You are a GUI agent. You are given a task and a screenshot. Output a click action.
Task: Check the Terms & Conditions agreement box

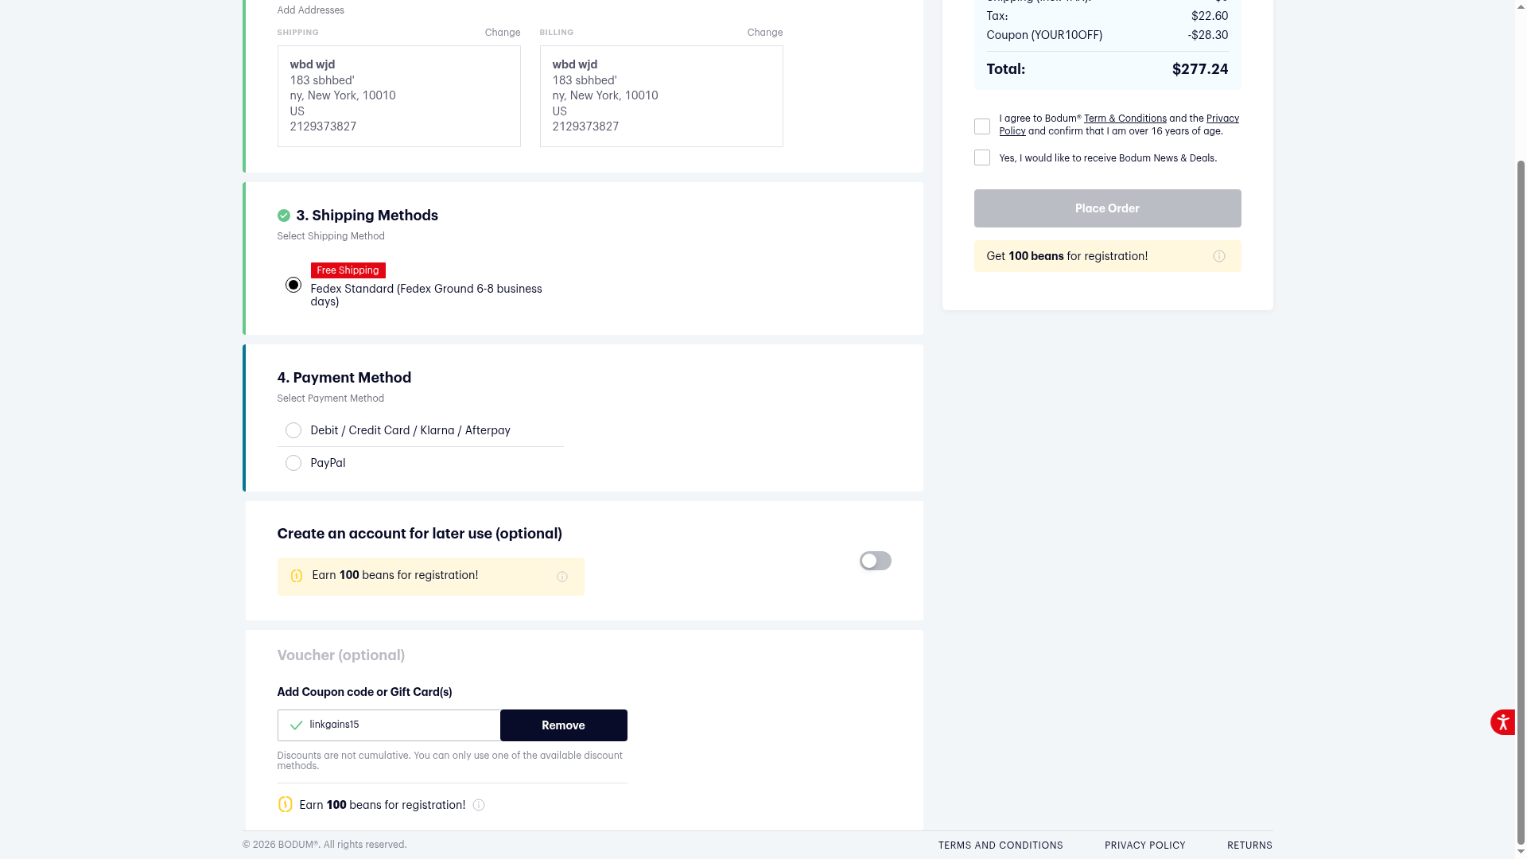click(x=982, y=126)
